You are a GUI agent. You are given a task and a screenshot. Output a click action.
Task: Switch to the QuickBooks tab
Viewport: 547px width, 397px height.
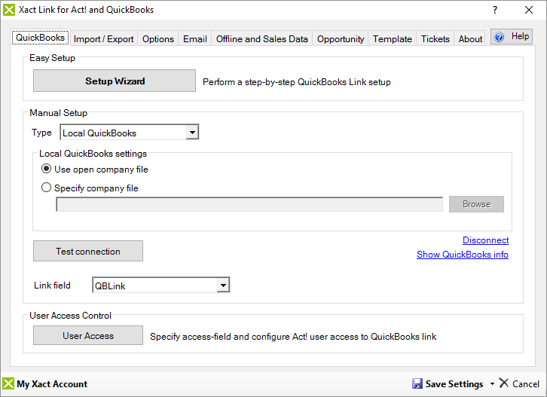point(41,38)
